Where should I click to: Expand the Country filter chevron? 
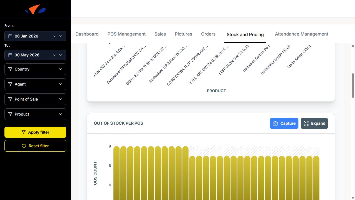(x=60, y=69)
